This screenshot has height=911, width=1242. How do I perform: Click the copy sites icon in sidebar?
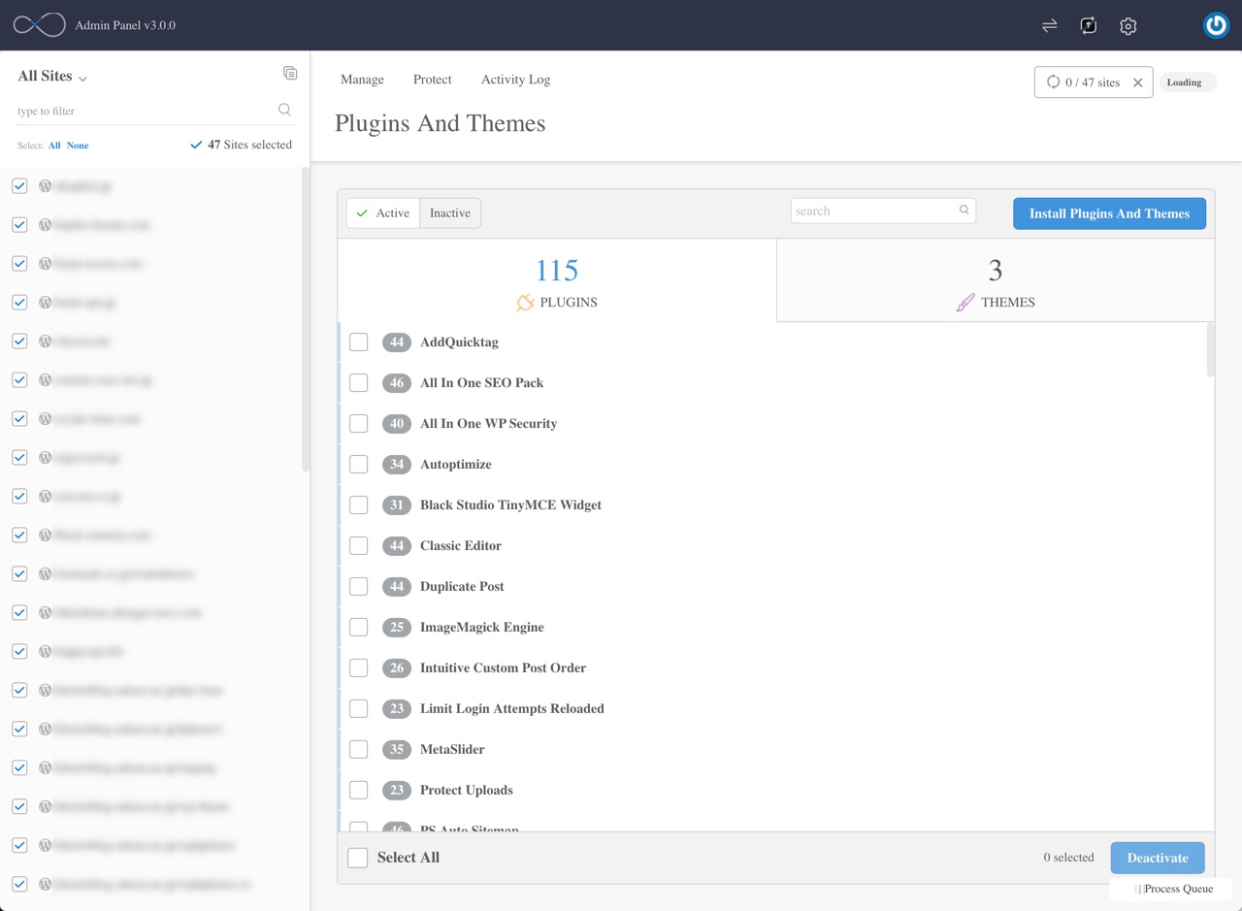tap(290, 73)
